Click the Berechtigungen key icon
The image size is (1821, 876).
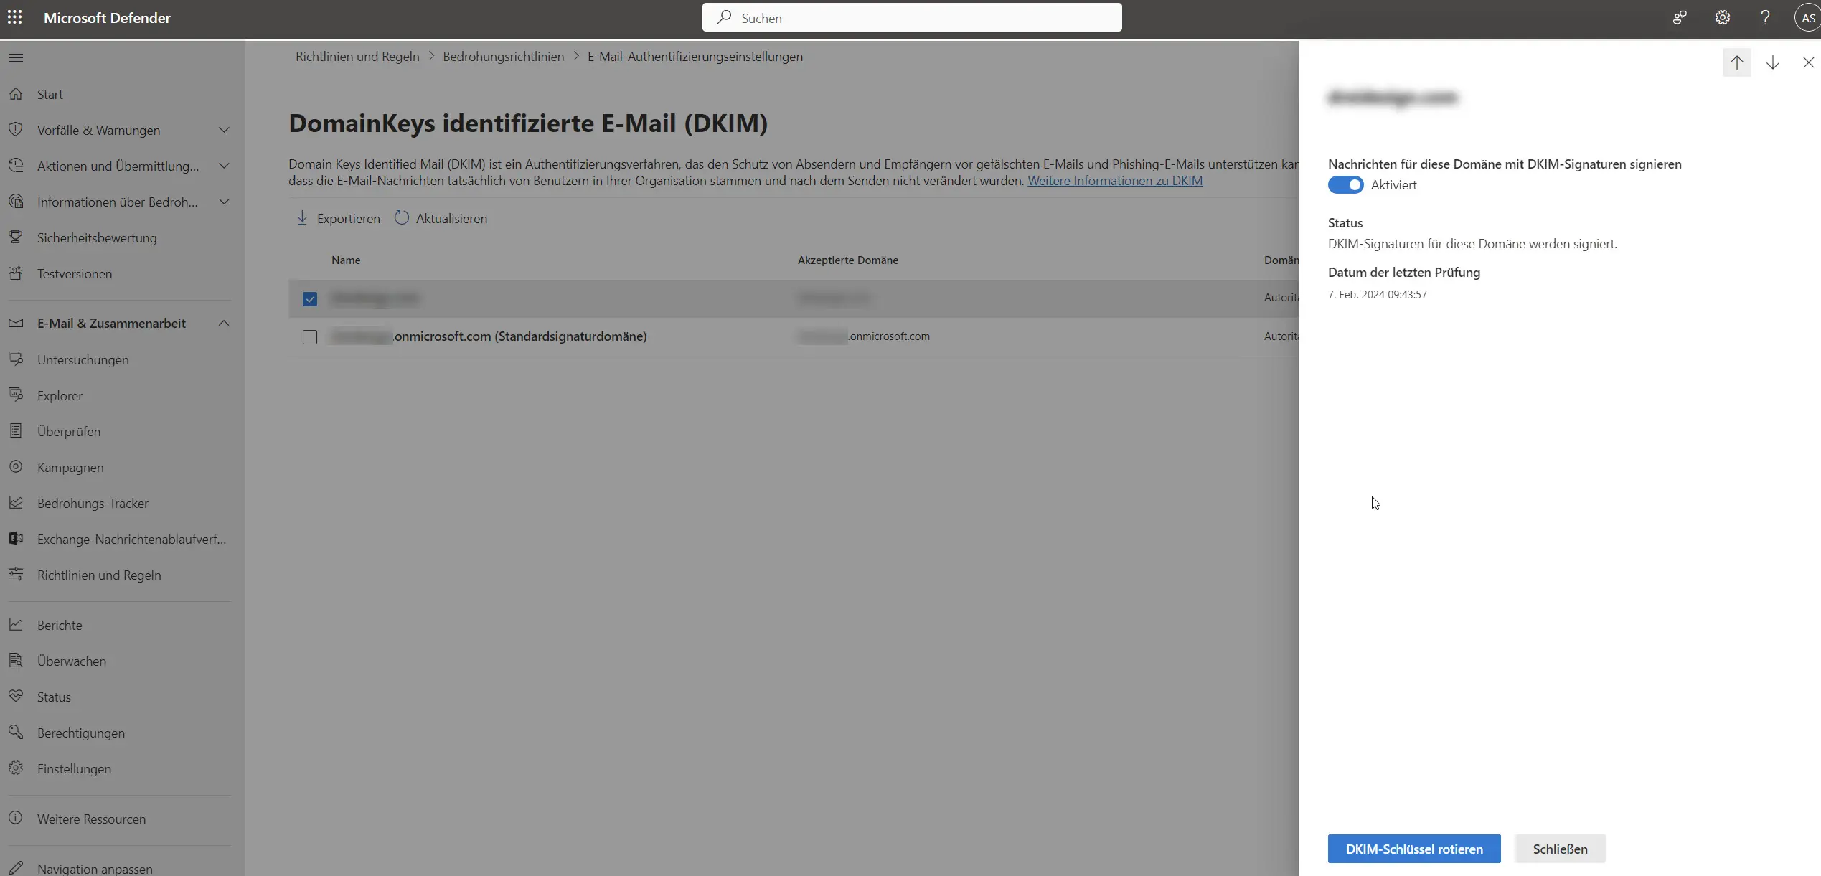(16, 733)
